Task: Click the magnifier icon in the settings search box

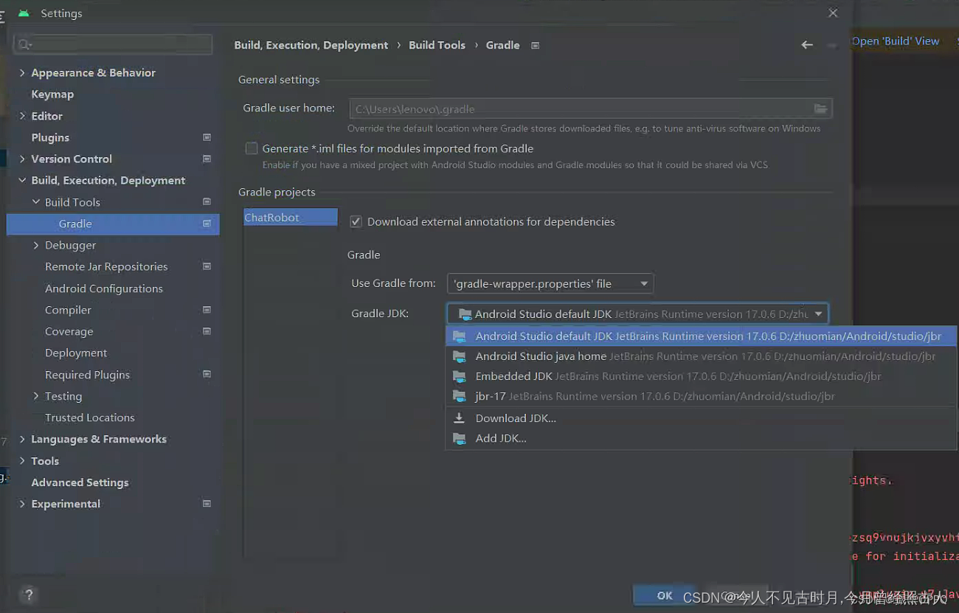Action: (x=23, y=44)
